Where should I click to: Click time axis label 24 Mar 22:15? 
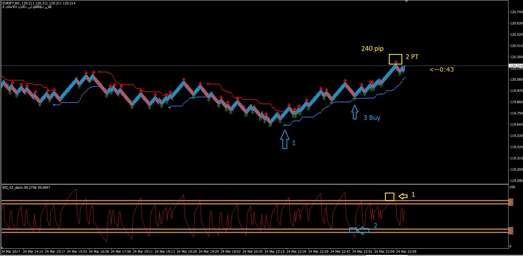pyautogui.click(x=274, y=252)
